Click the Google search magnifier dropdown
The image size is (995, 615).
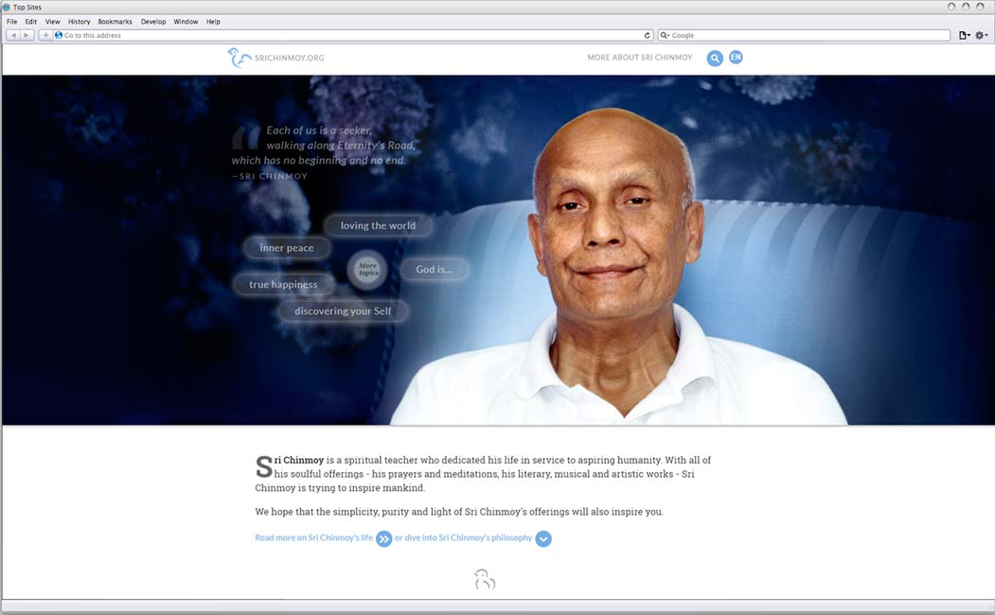pos(665,36)
